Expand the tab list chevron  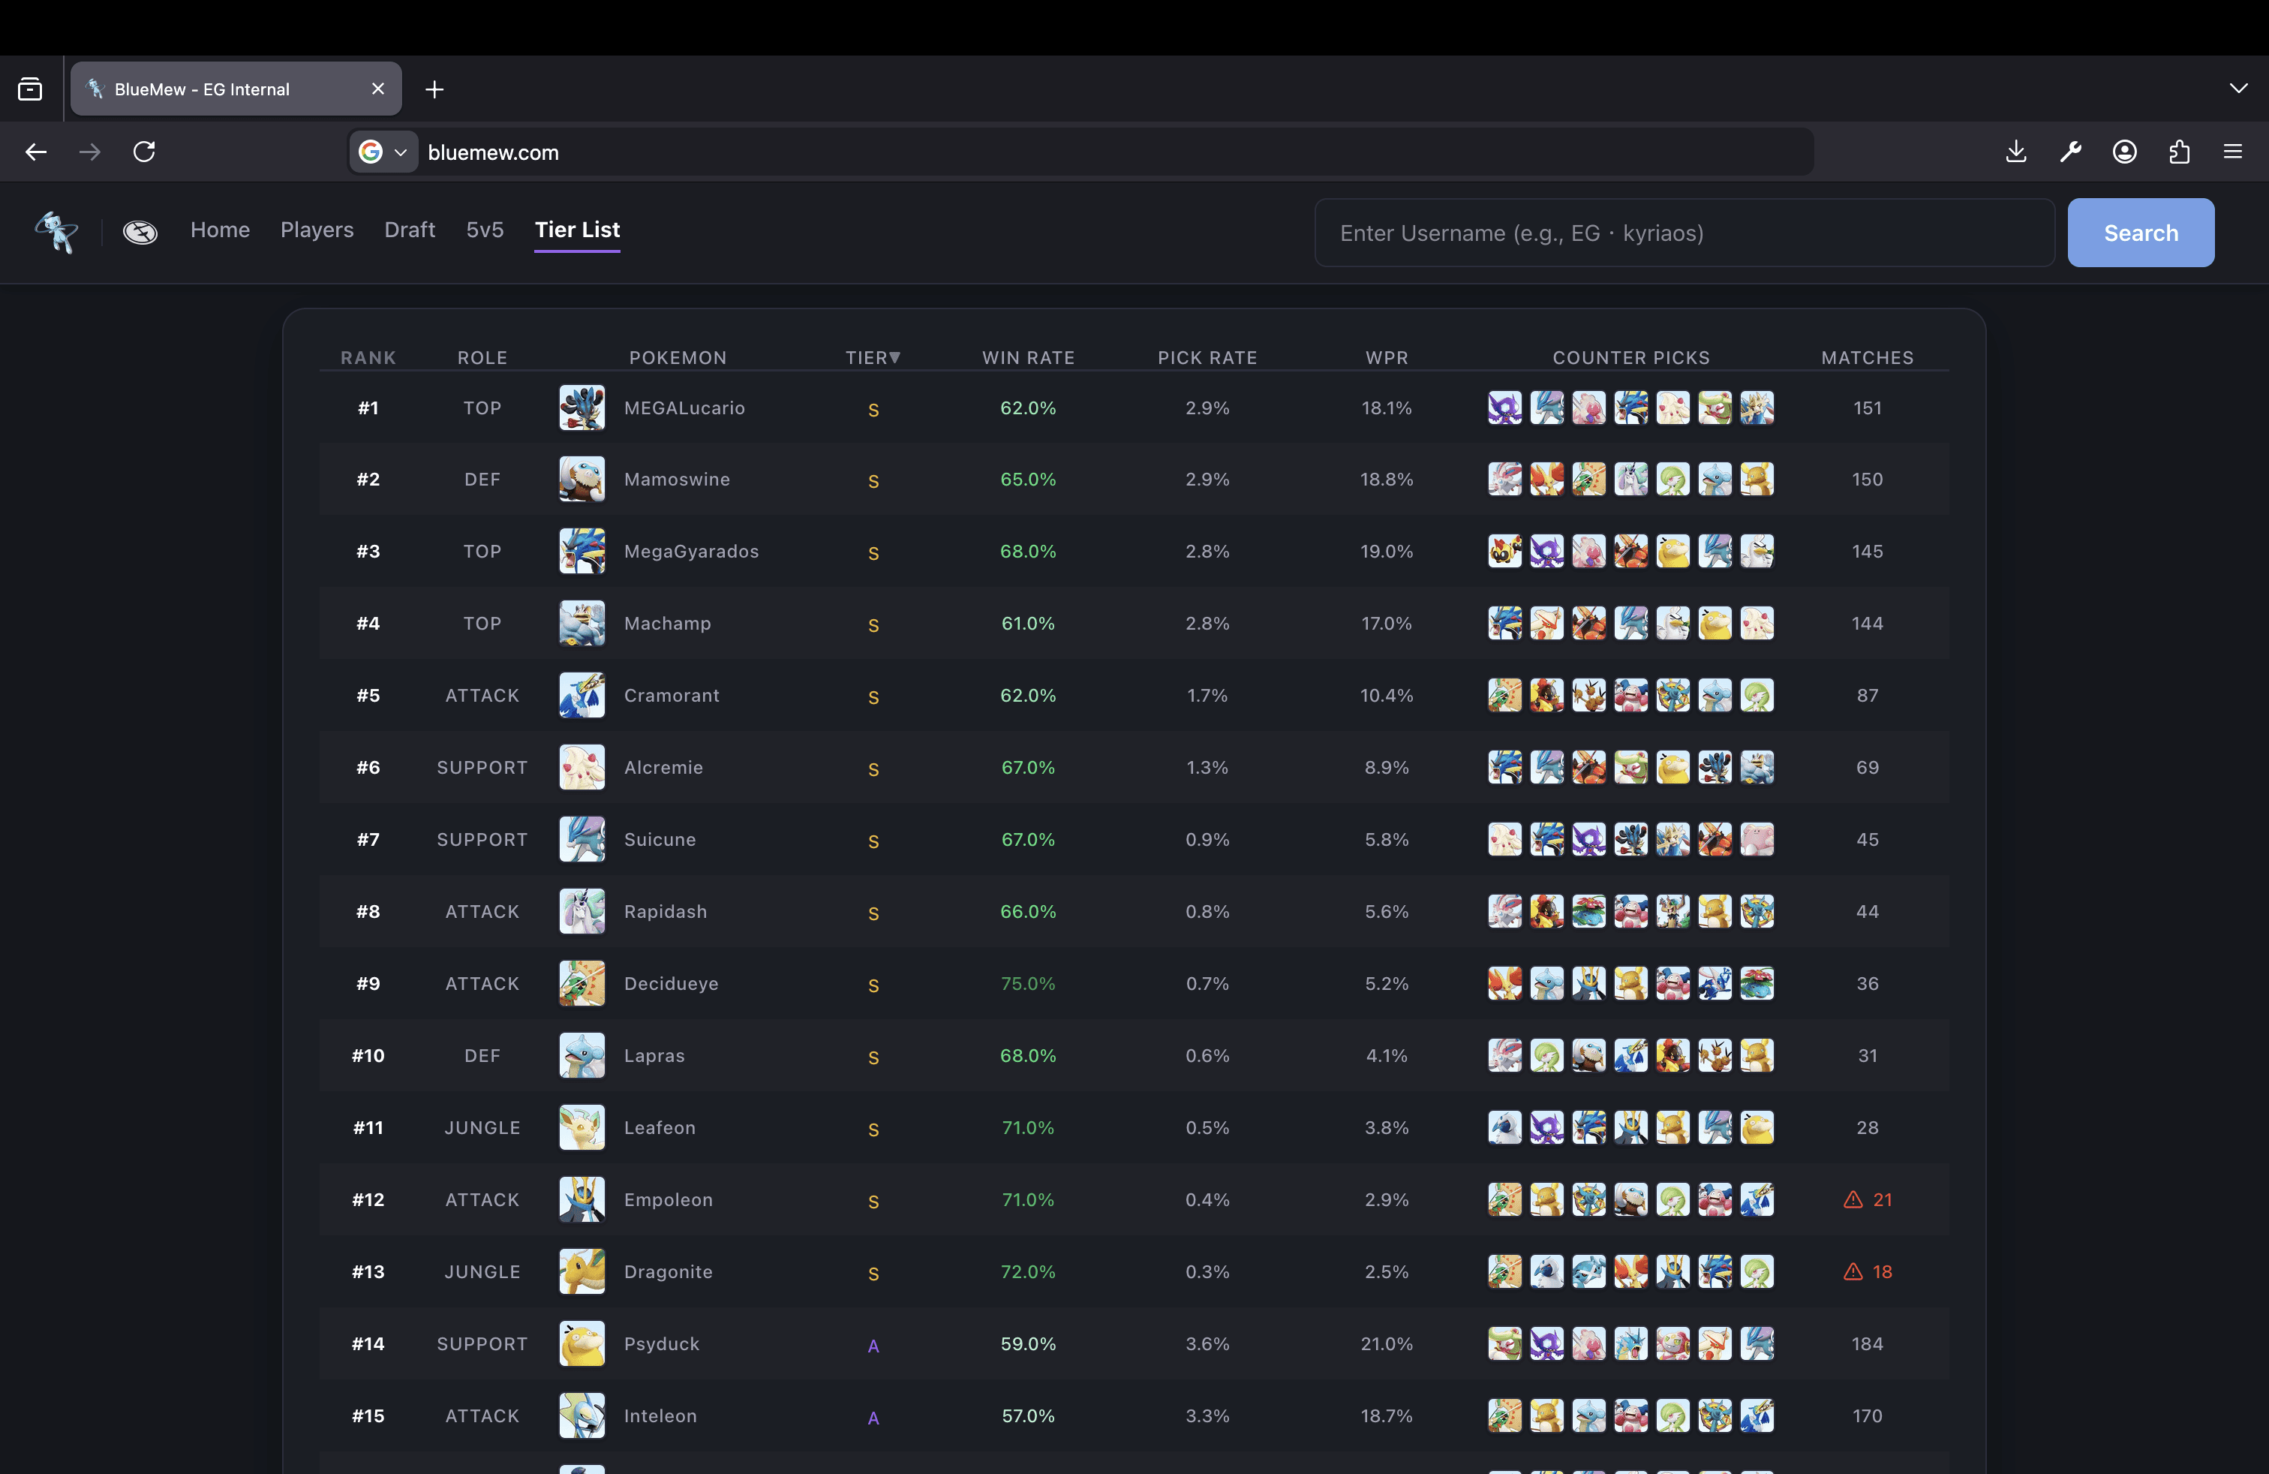coord(2237,89)
